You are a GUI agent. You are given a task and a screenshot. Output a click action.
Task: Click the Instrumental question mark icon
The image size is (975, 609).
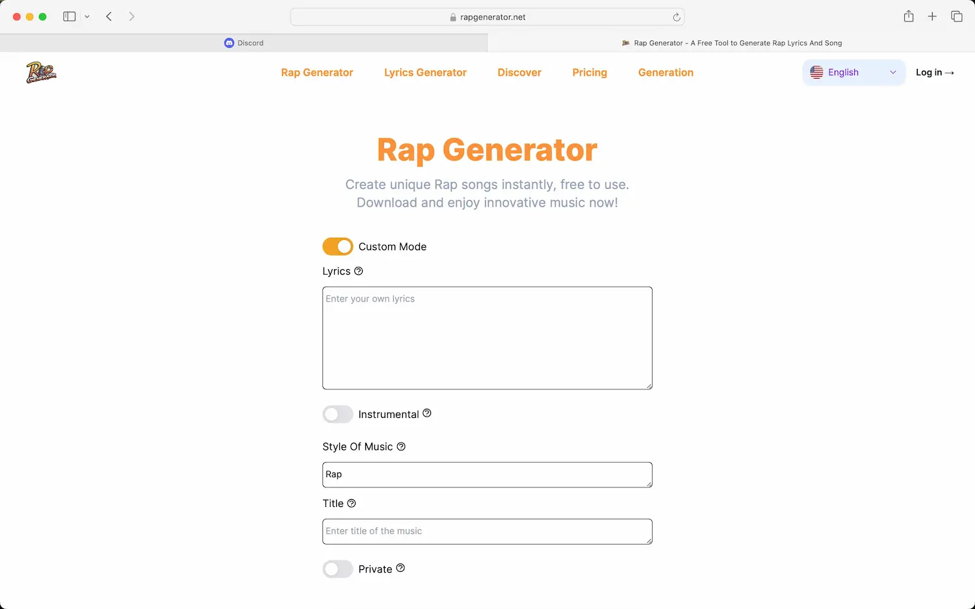click(x=427, y=413)
